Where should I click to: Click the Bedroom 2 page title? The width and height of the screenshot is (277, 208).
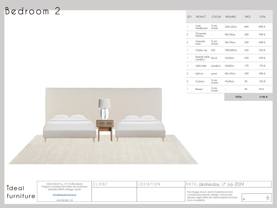[33, 12]
